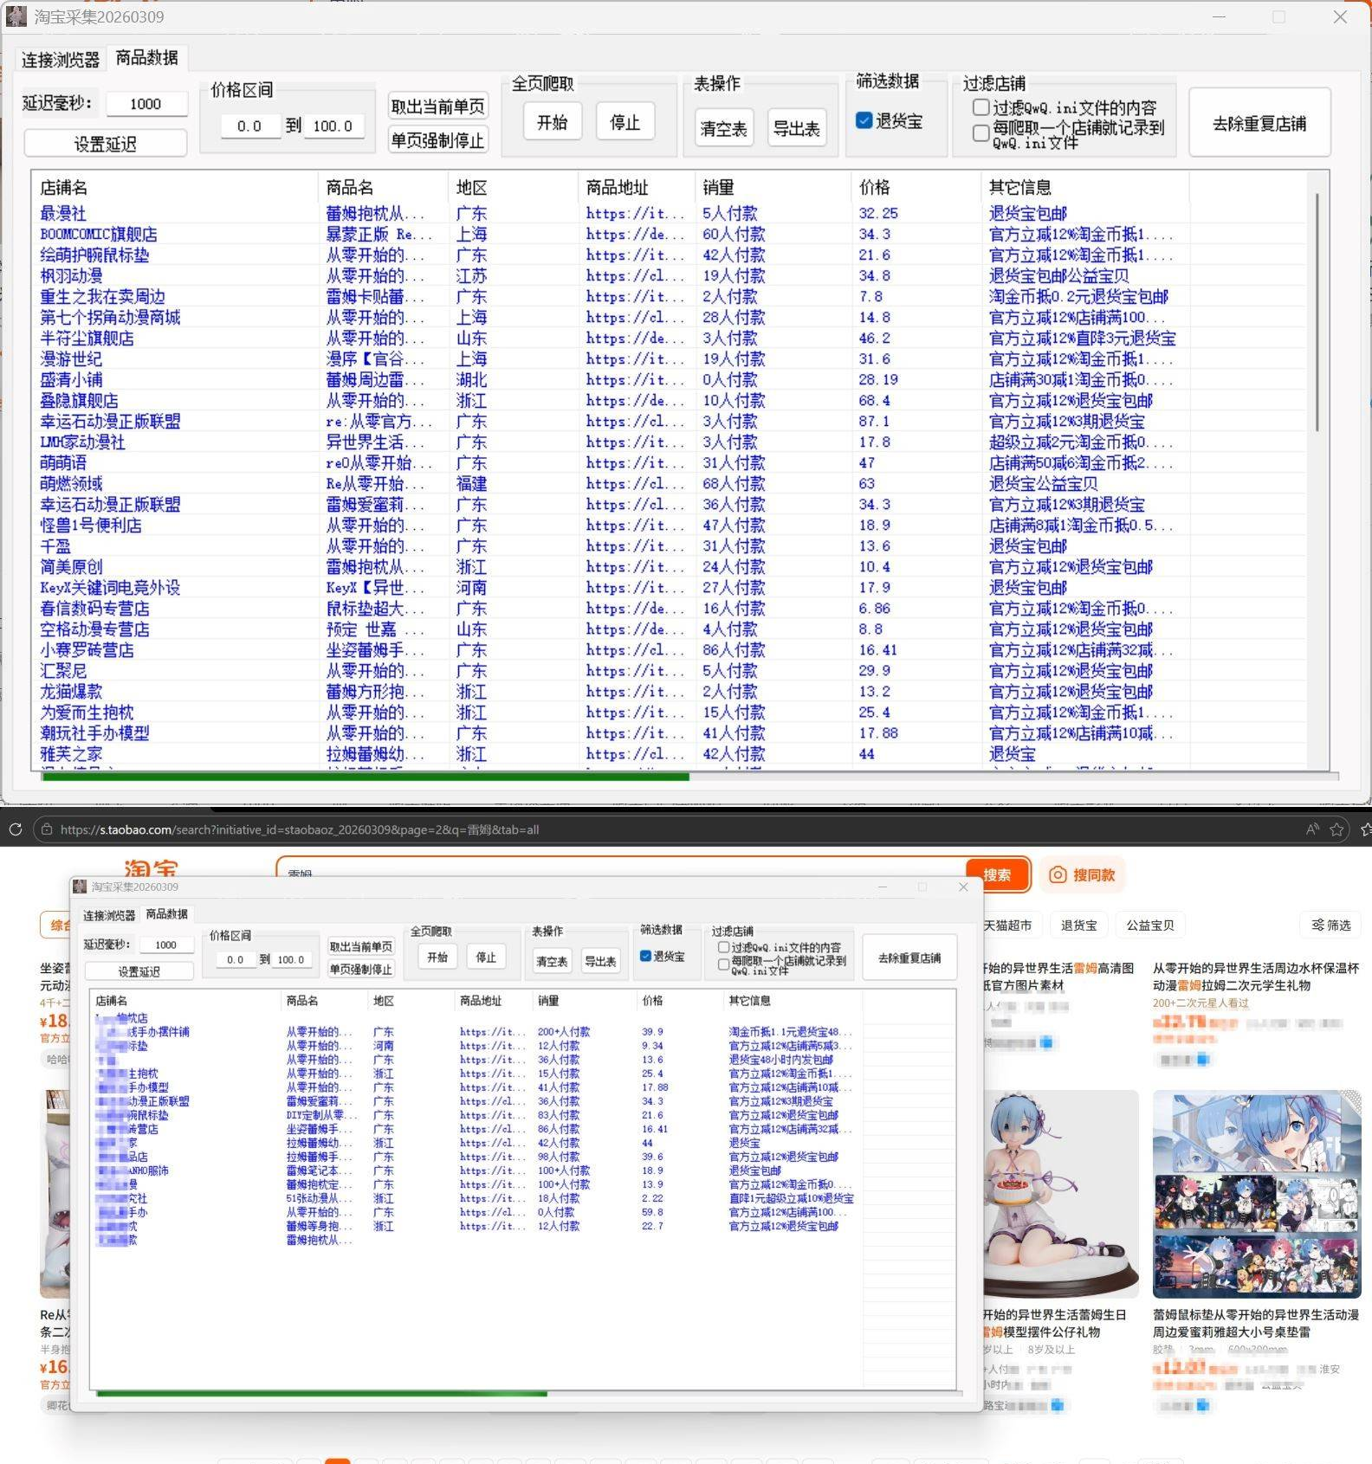
Task: Click 清空表 in the small window
Action: [x=552, y=961]
